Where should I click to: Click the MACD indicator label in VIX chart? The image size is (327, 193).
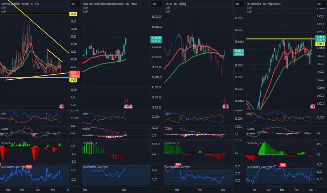click(x=5, y=129)
